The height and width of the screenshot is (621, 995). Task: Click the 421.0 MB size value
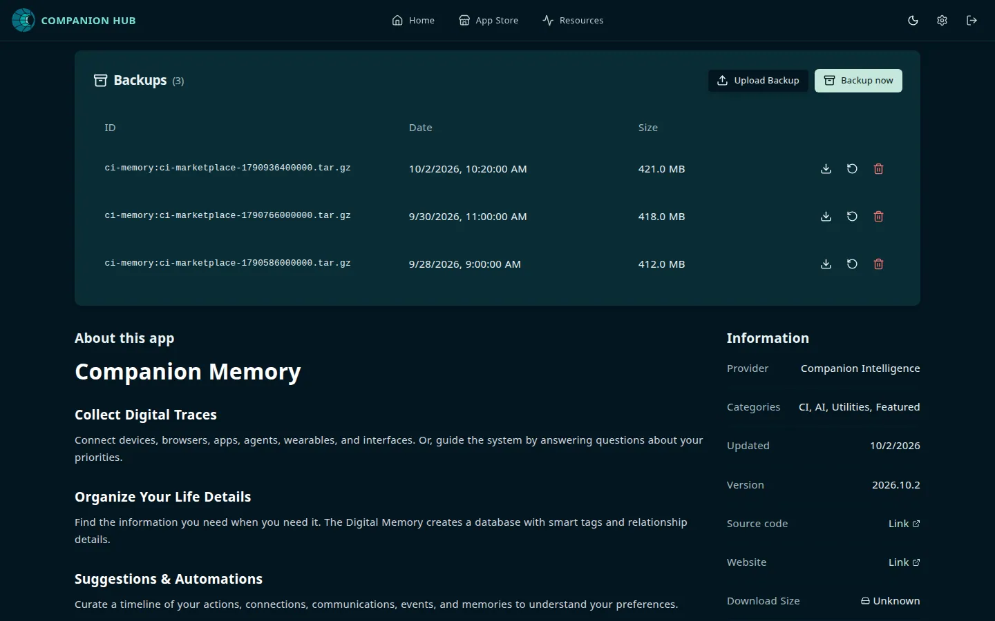click(661, 169)
